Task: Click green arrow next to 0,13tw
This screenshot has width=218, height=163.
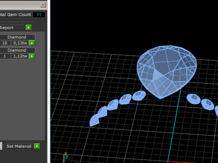Action: [x=32, y=43]
